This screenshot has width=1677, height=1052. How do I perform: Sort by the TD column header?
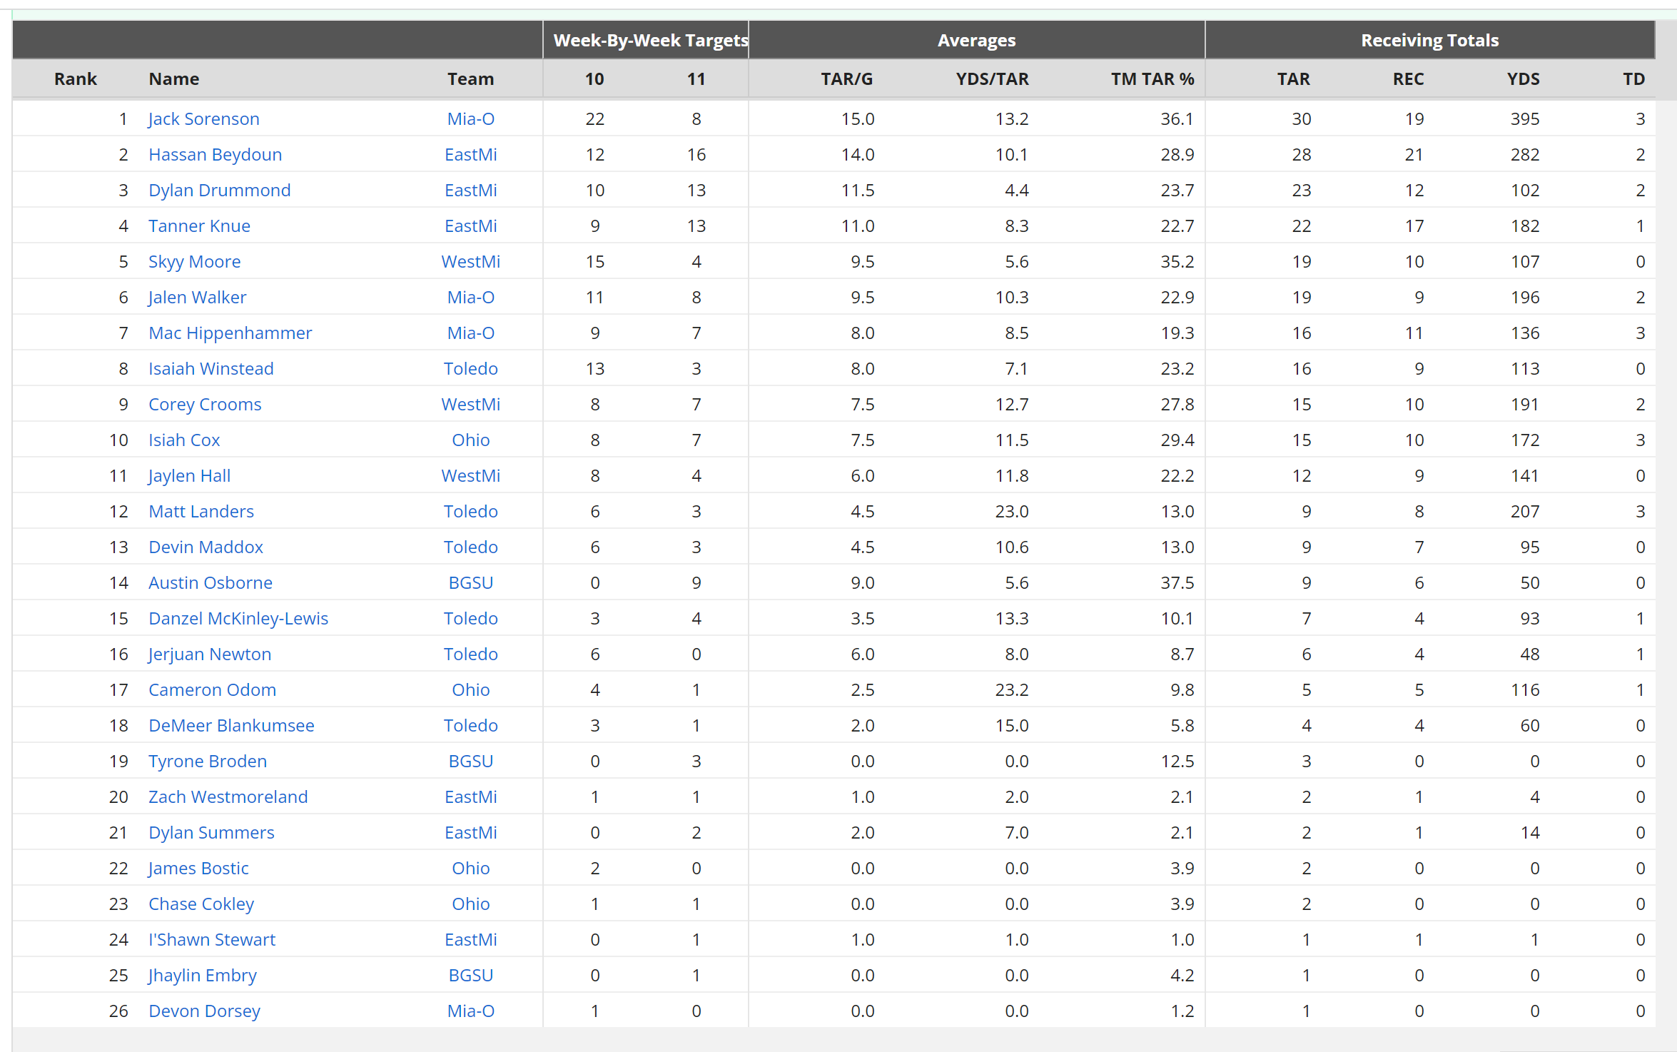coord(1634,79)
